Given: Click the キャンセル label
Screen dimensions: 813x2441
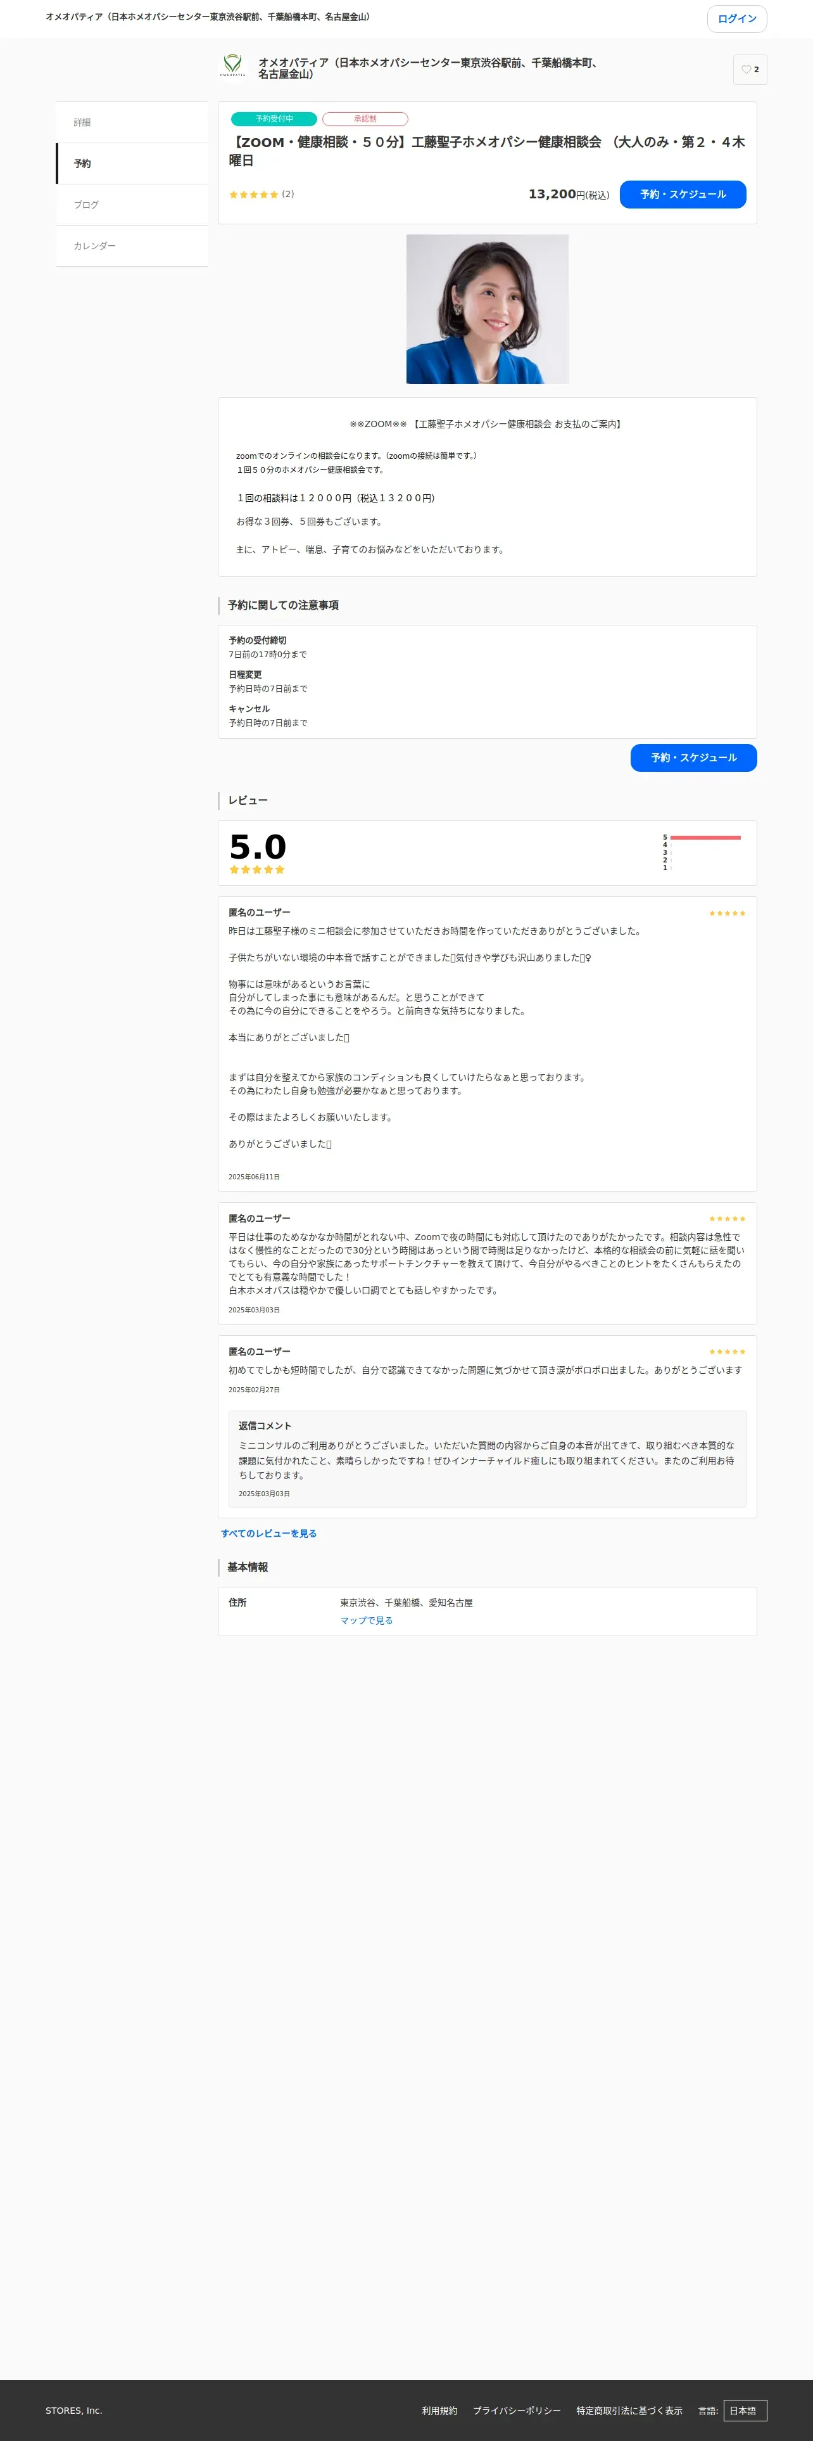Looking at the screenshot, I should 249,709.
